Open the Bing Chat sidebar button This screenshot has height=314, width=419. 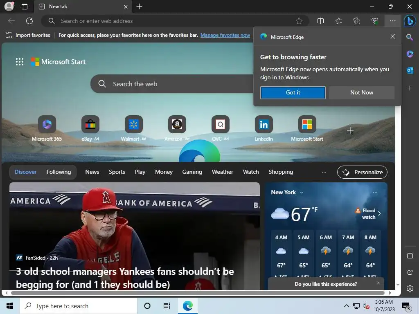[410, 21]
